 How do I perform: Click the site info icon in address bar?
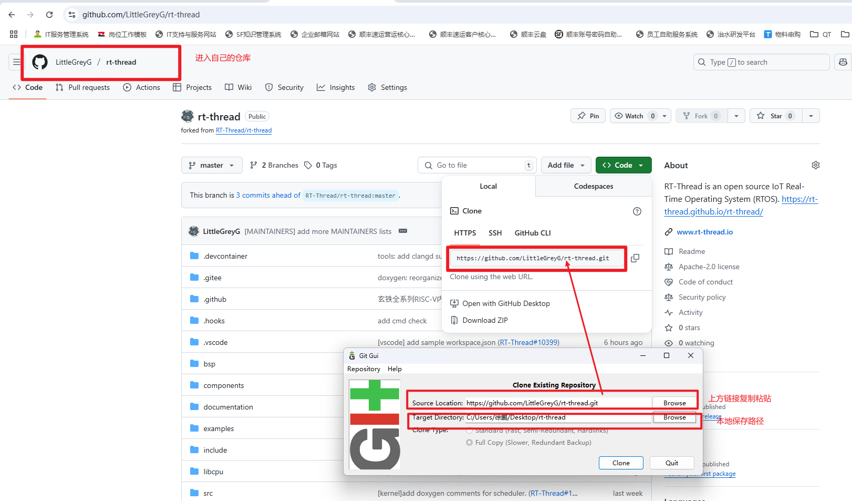point(72,15)
